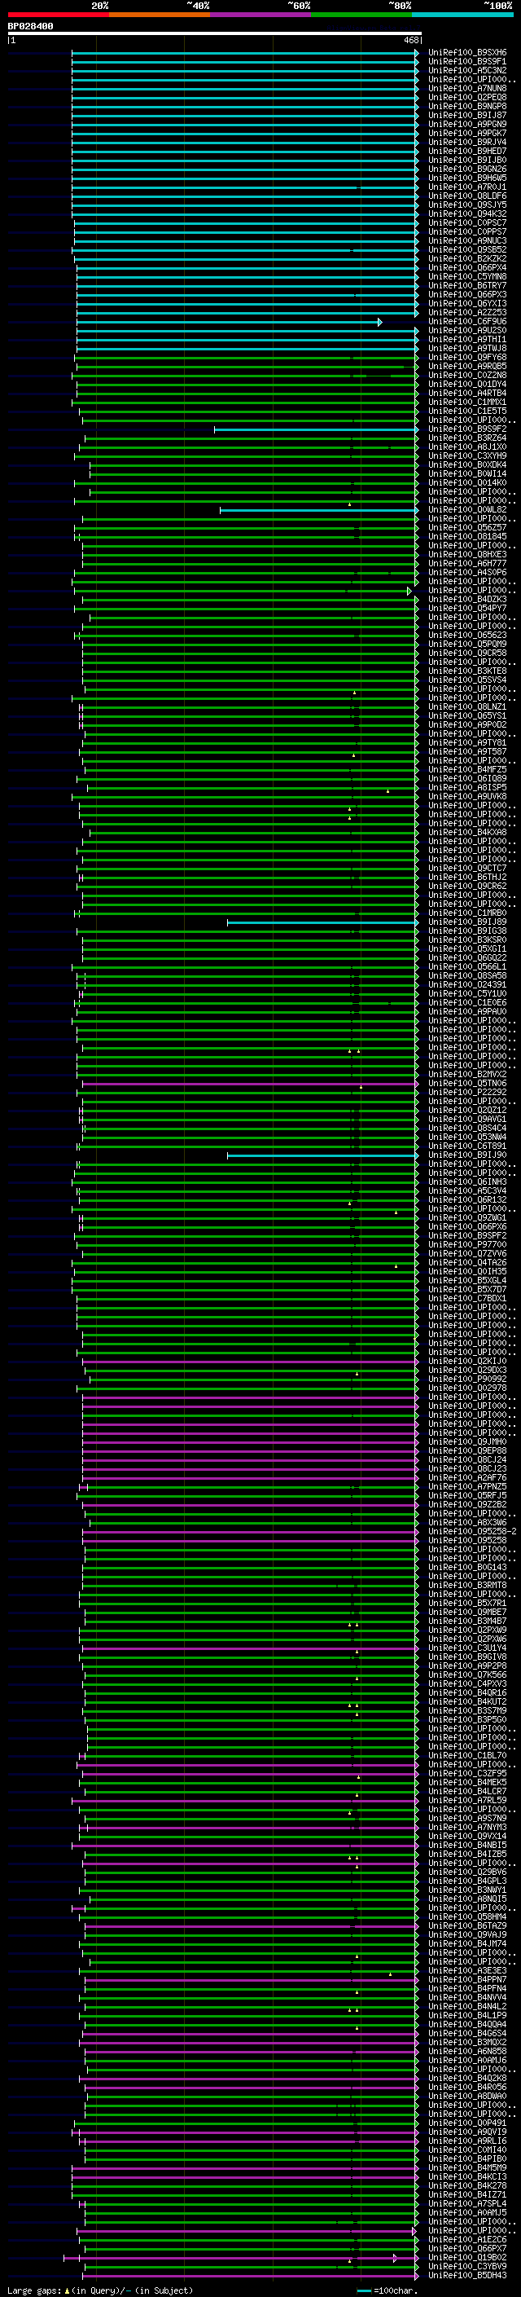This screenshot has height=2297, width=521.
Task: Open hit UniRef100_P97700
Action: click(x=467, y=1244)
